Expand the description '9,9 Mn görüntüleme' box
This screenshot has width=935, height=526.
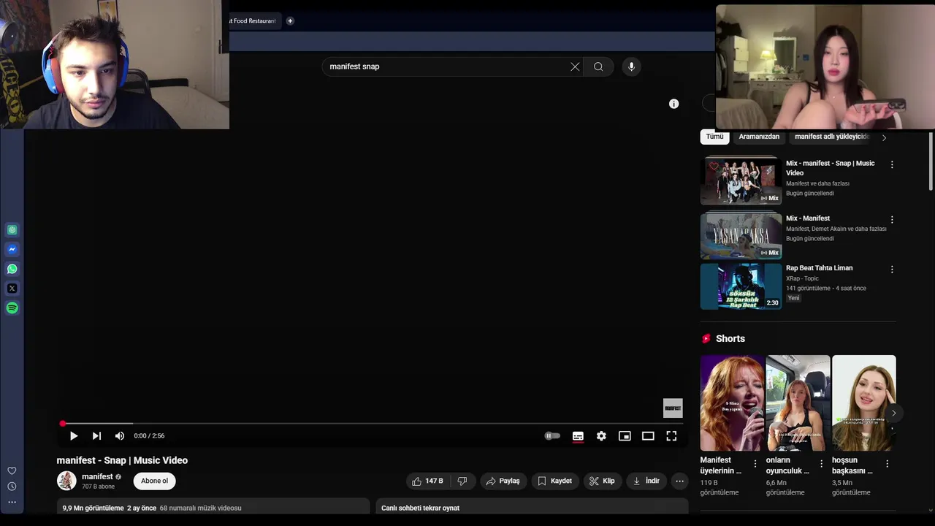213,508
